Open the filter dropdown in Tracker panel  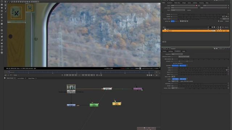[175, 81]
